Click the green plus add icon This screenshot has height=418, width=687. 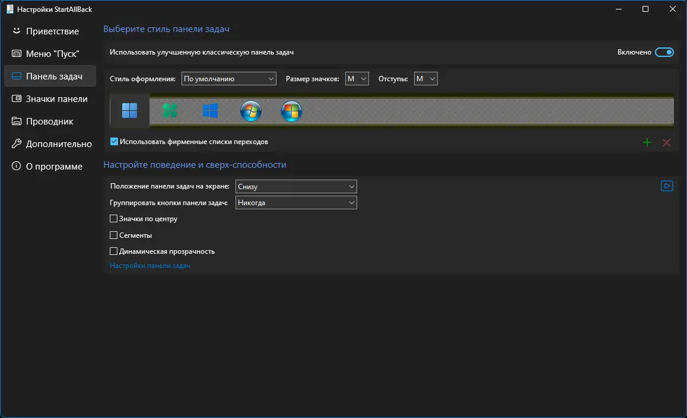pyautogui.click(x=647, y=142)
